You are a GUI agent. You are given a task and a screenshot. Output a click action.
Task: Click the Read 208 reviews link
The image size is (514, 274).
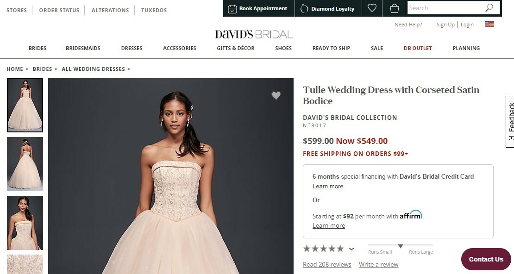327,264
